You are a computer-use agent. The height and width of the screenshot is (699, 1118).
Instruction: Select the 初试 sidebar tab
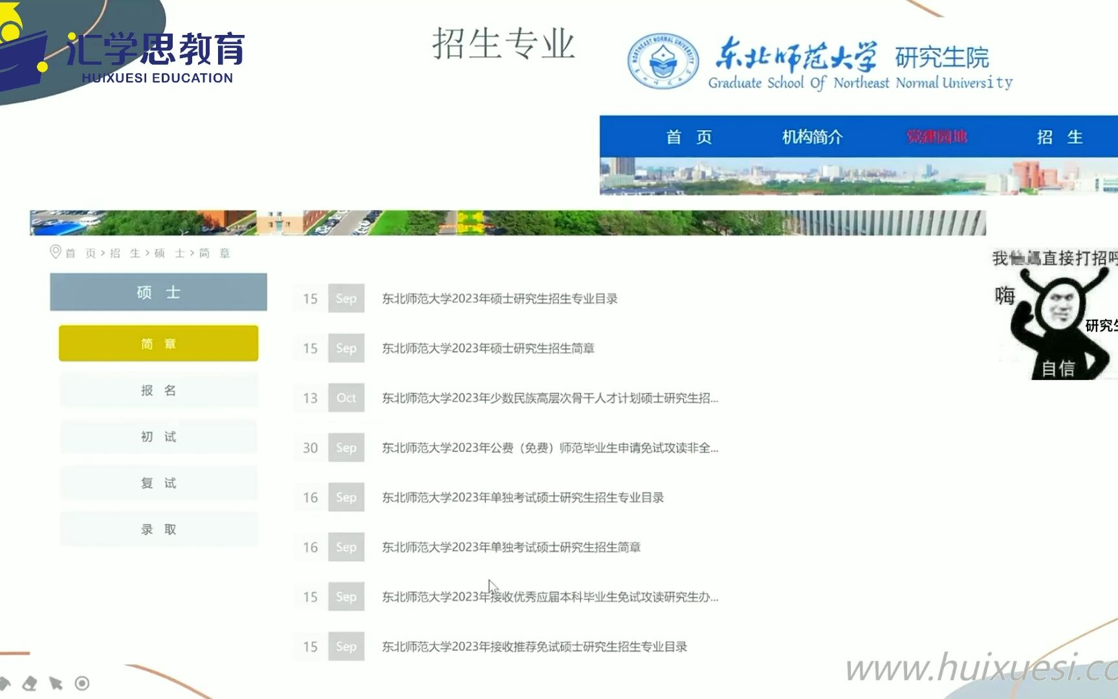(159, 437)
